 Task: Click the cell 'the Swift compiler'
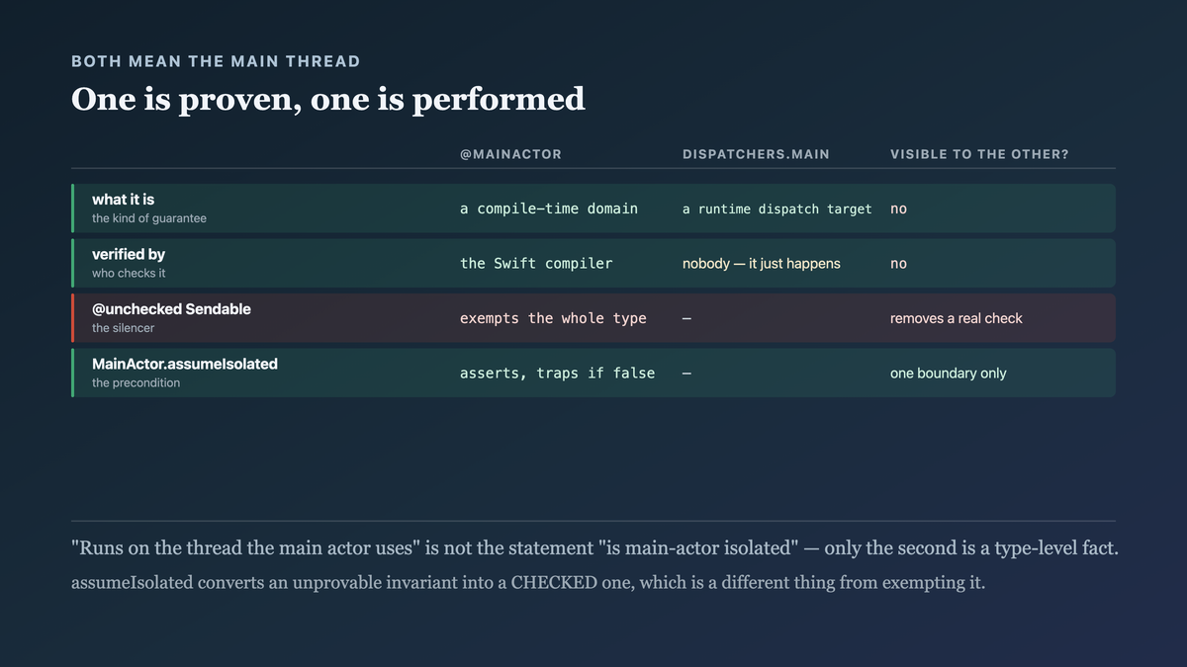coord(536,264)
